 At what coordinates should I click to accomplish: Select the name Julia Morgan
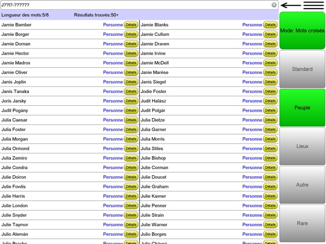[x=15, y=139]
